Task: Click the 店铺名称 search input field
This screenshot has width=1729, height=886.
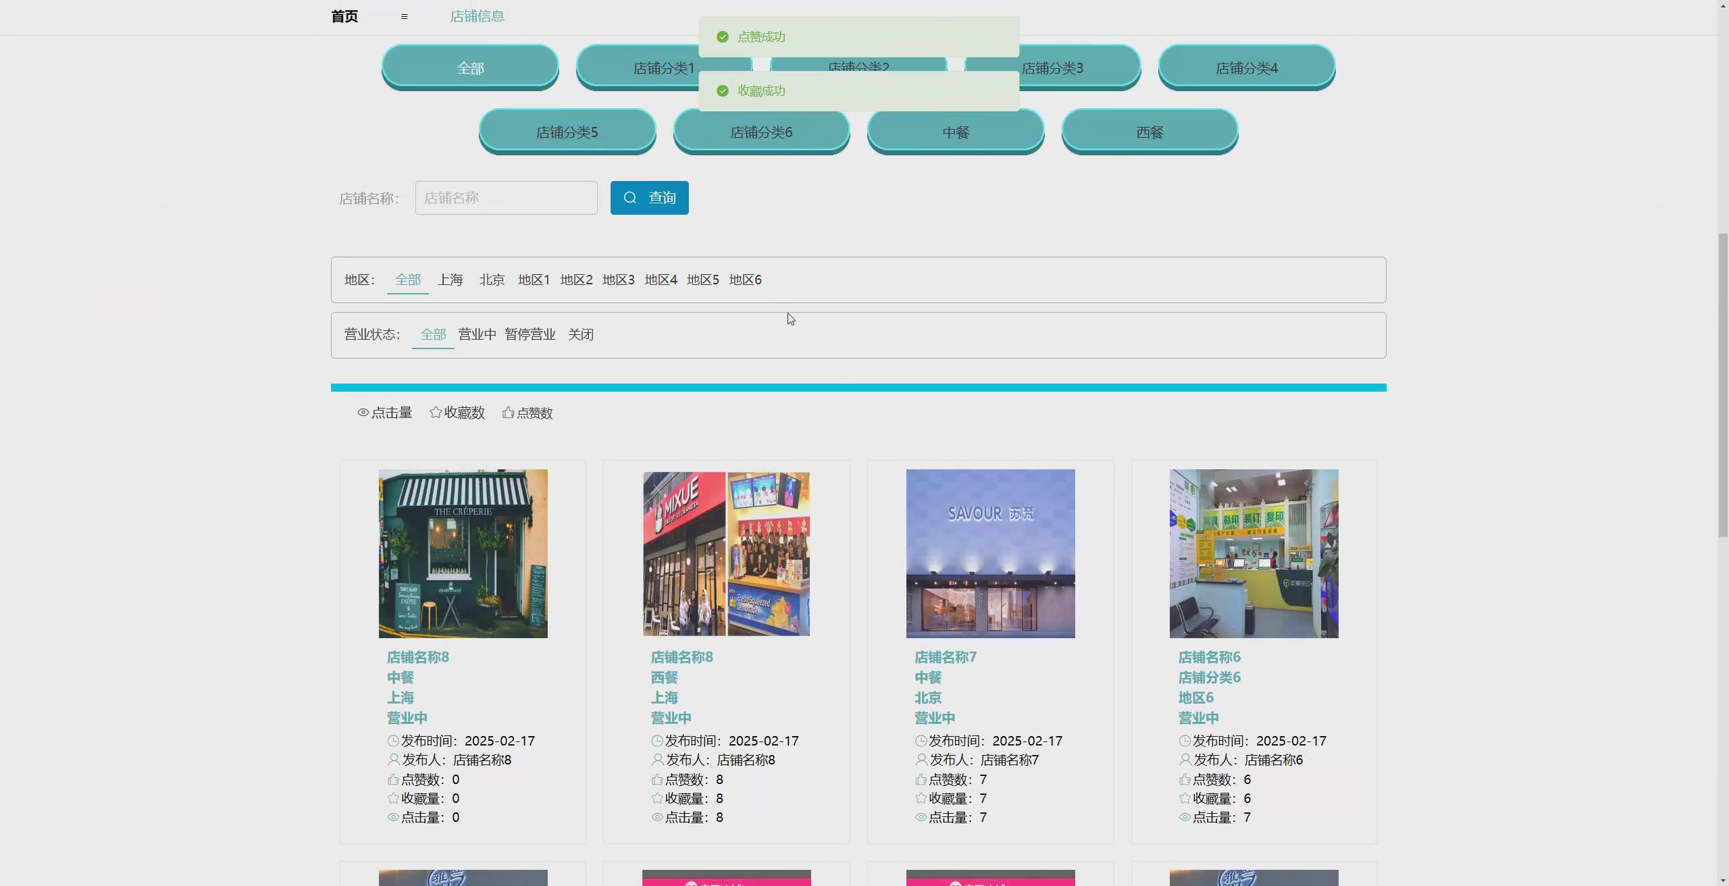Action: (x=506, y=198)
